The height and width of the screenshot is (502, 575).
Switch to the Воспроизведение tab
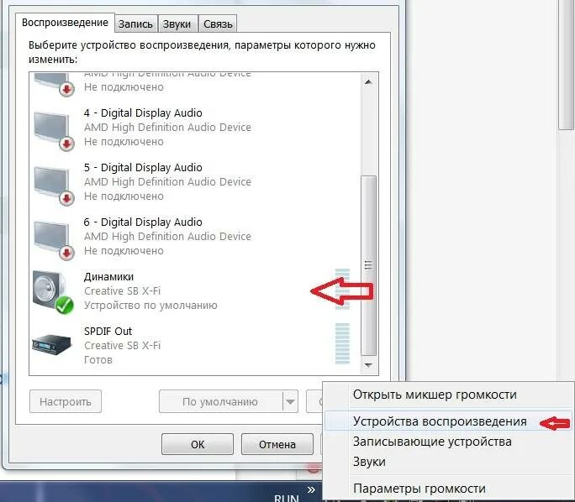pyautogui.click(x=65, y=23)
